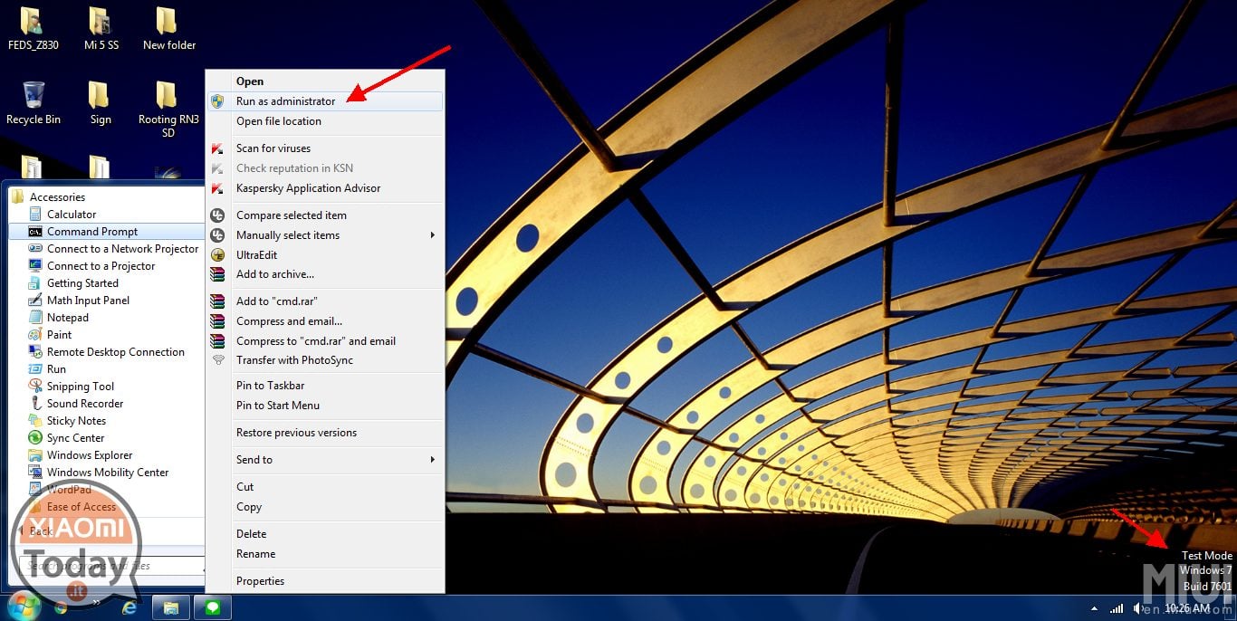The height and width of the screenshot is (621, 1237).
Task: Select Command Prompt in Accessories
Action: point(107,232)
